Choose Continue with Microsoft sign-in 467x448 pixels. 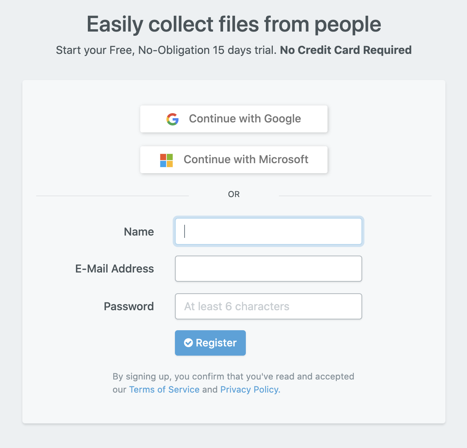coord(234,160)
